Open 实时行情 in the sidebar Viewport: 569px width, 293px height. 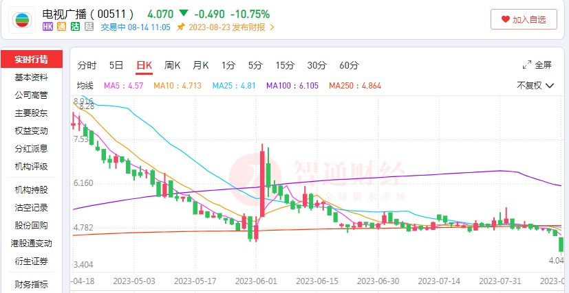click(31, 59)
